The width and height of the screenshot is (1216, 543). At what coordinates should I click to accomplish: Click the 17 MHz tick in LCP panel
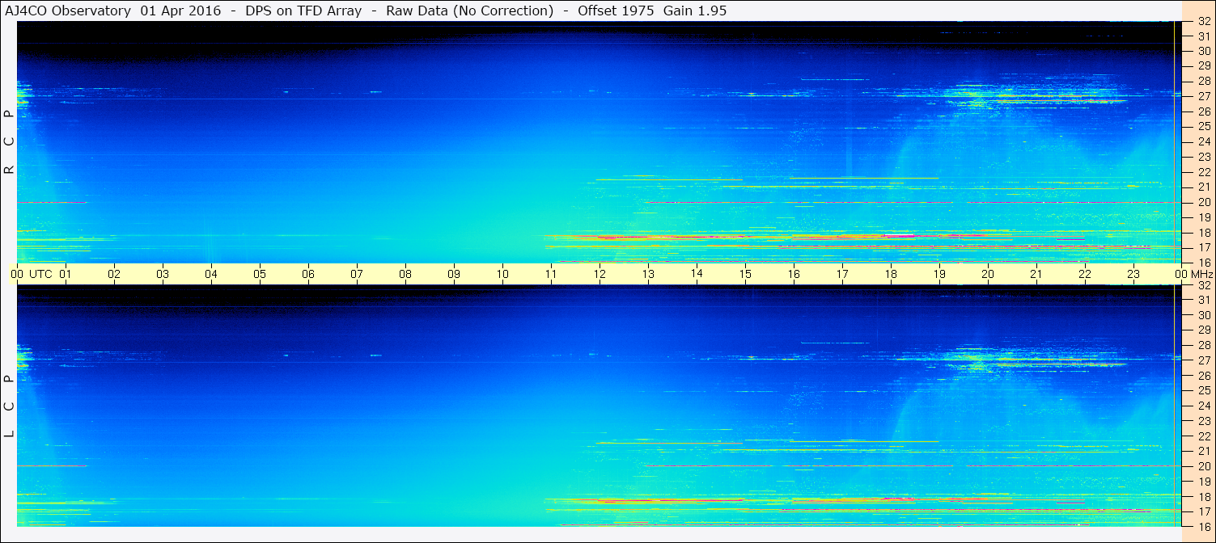(x=1204, y=511)
